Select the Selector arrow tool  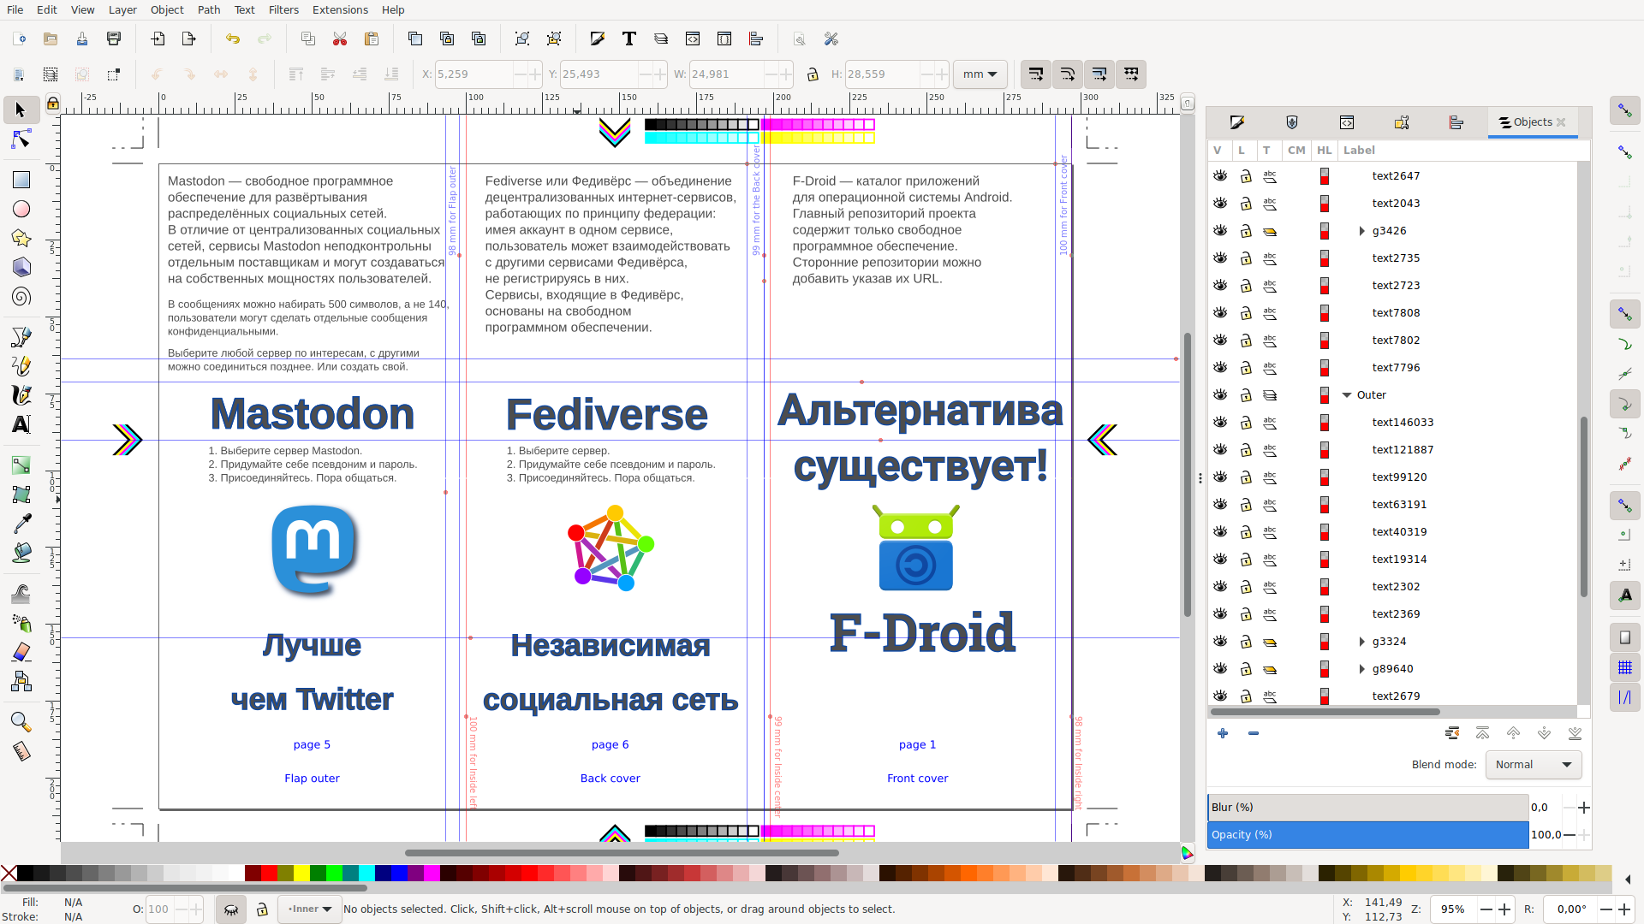click(x=21, y=110)
